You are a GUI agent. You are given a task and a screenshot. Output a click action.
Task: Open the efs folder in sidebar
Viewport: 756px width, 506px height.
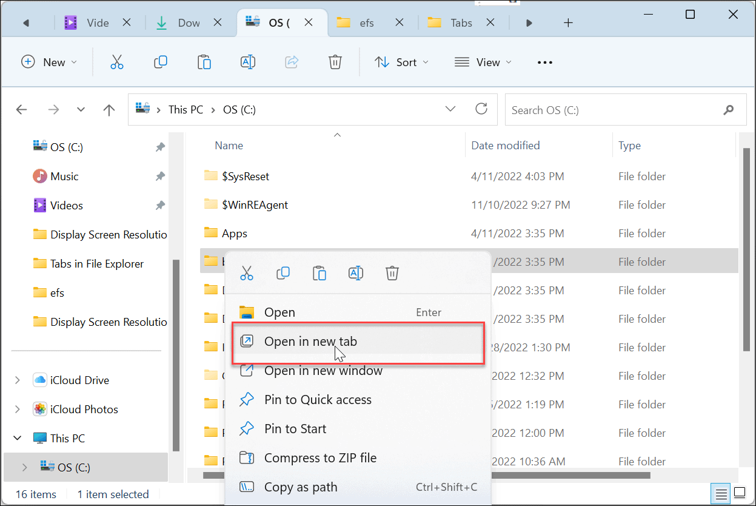[x=57, y=293]
